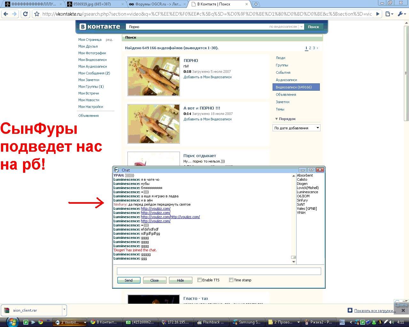Select 'Аудиозаписи' in the right search filter
409x327 pixels.
click(x=286, y=80)
